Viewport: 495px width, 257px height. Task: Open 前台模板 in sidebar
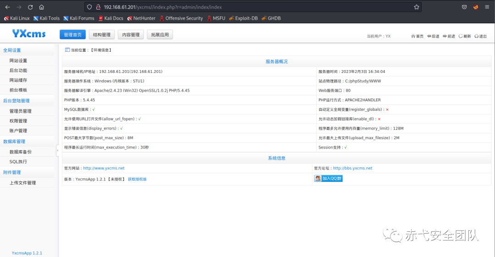18,90
